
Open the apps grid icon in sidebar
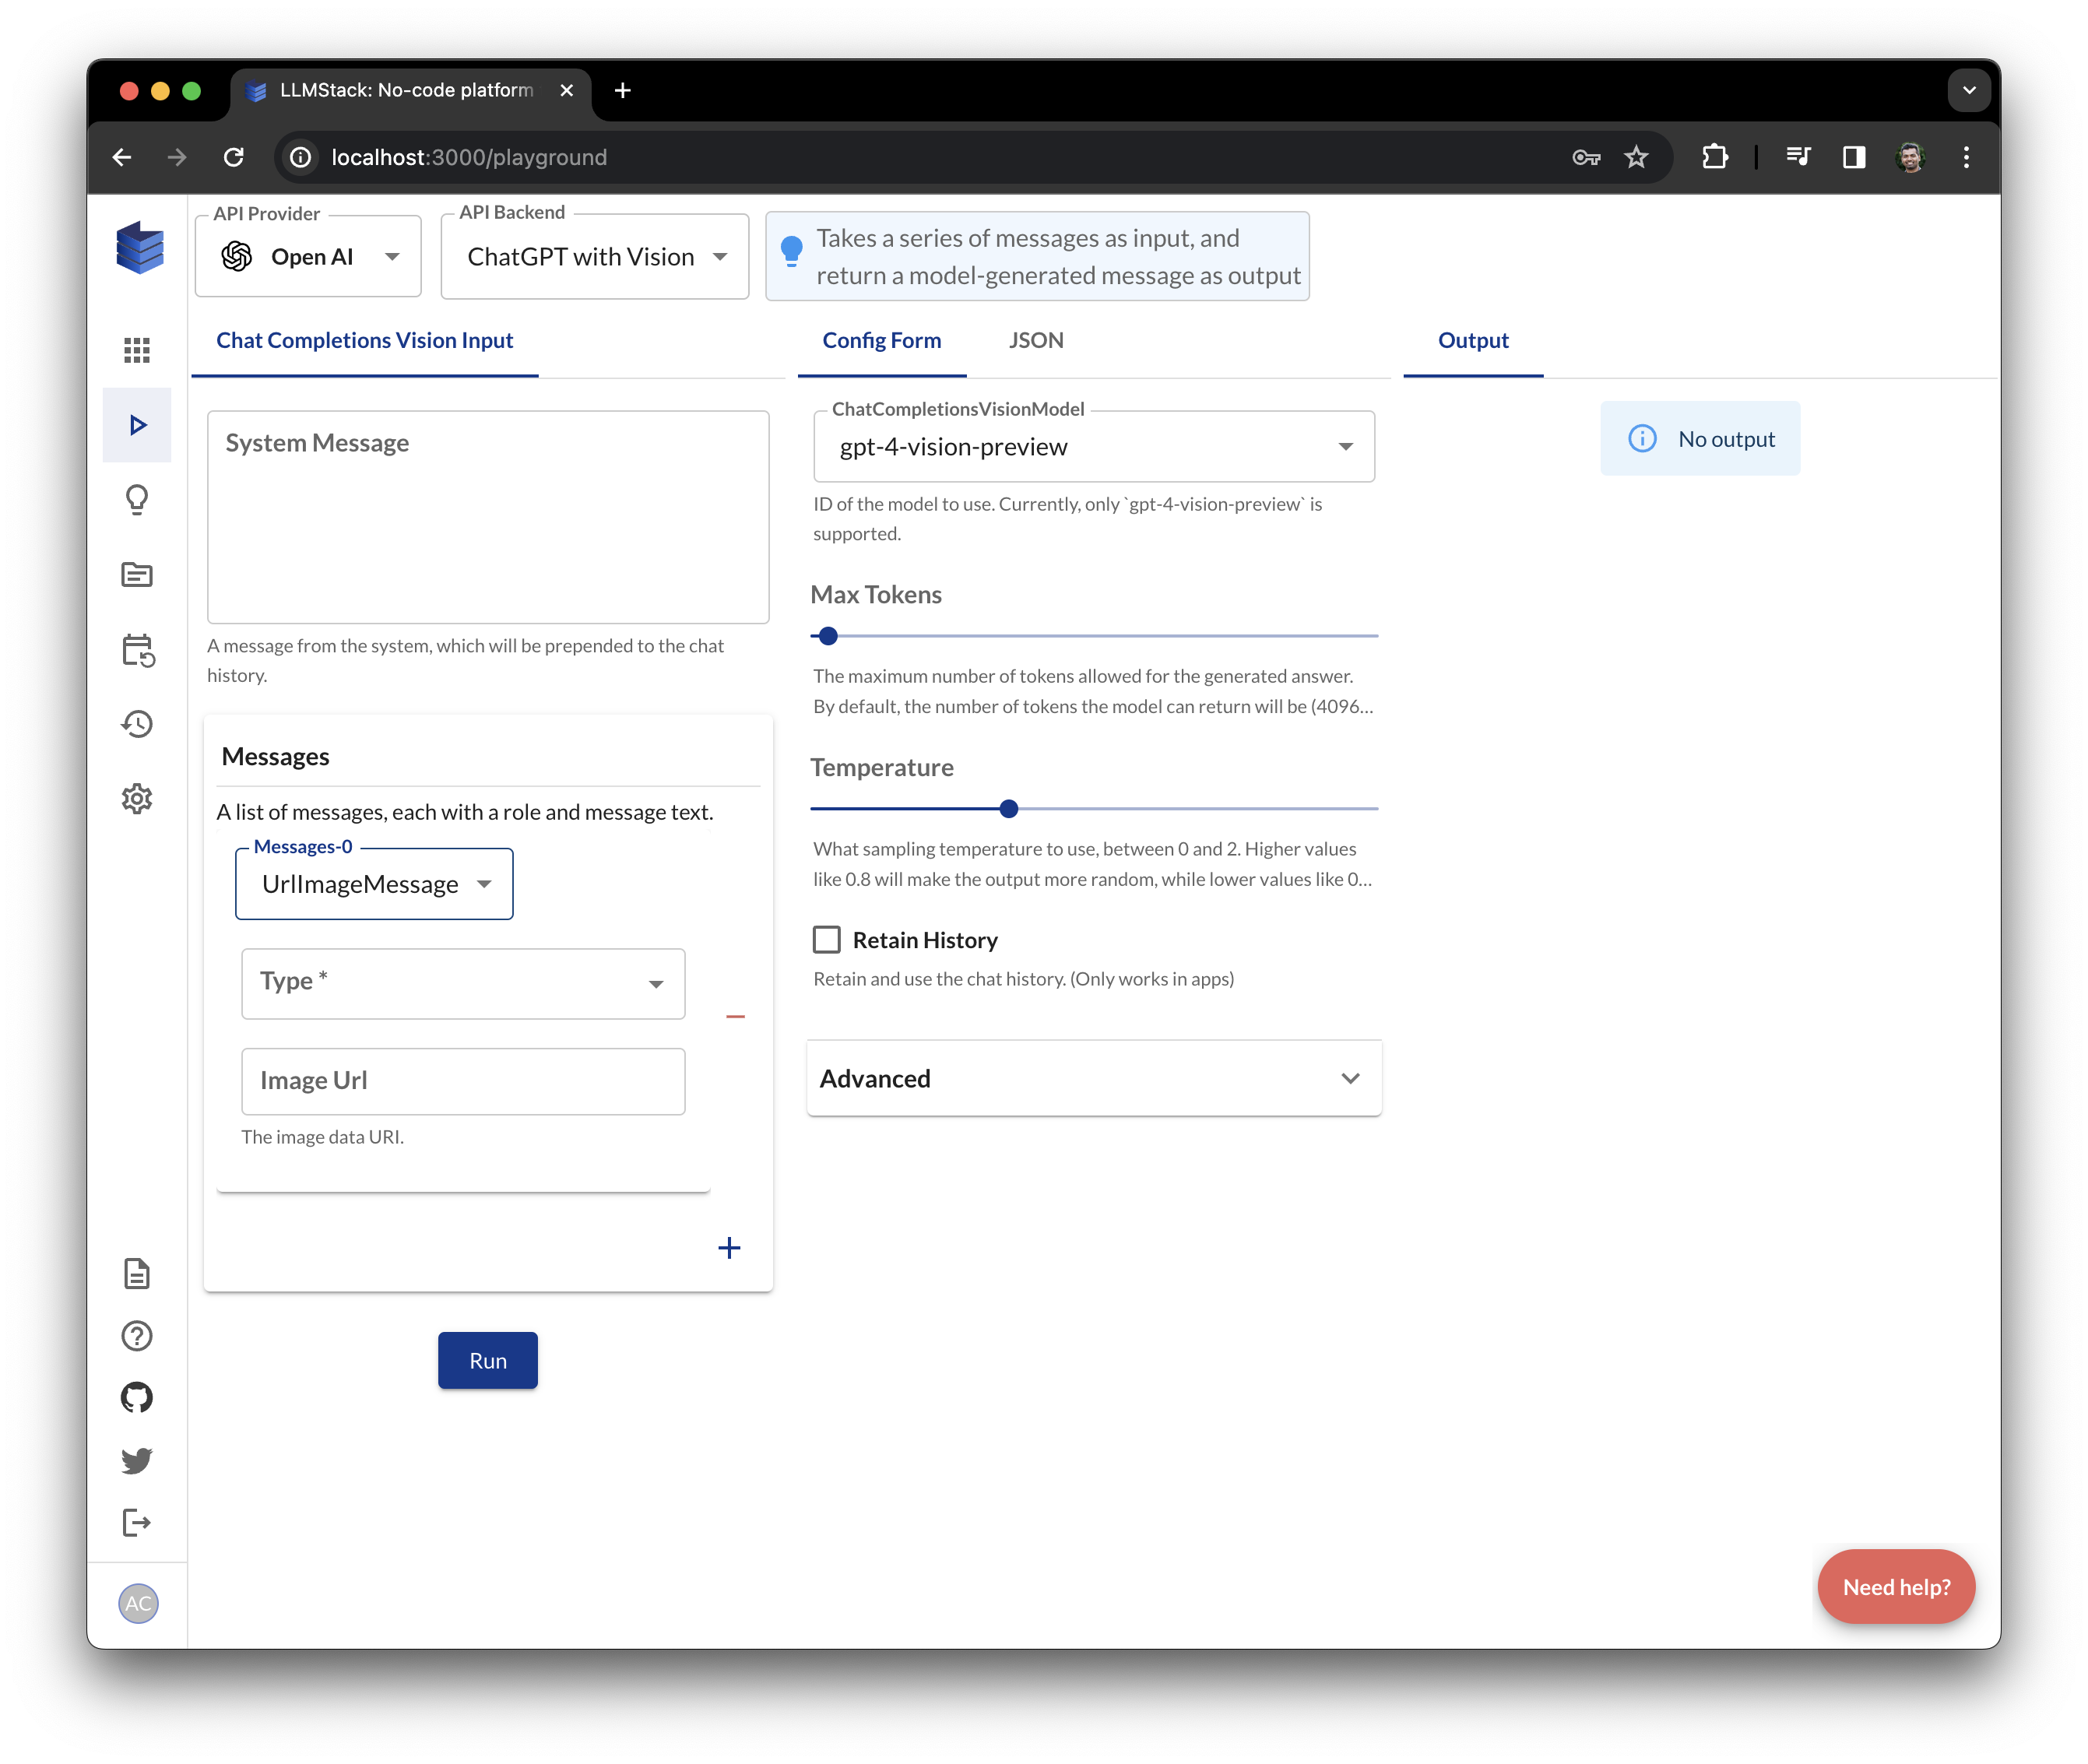click(137, 350)
